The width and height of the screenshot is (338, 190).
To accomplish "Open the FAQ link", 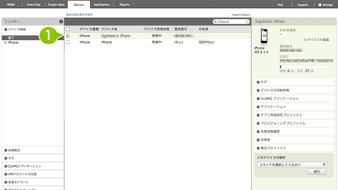I will 280,5.
